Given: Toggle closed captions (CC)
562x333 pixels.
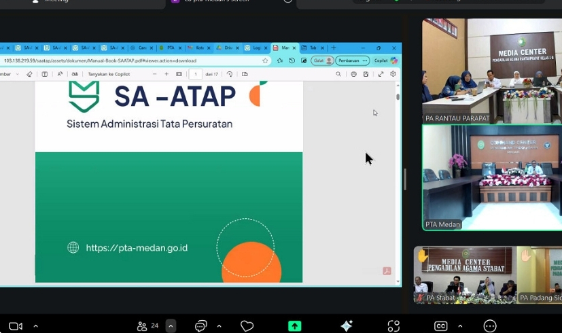Looking at the screenshot, I should 440,326.
